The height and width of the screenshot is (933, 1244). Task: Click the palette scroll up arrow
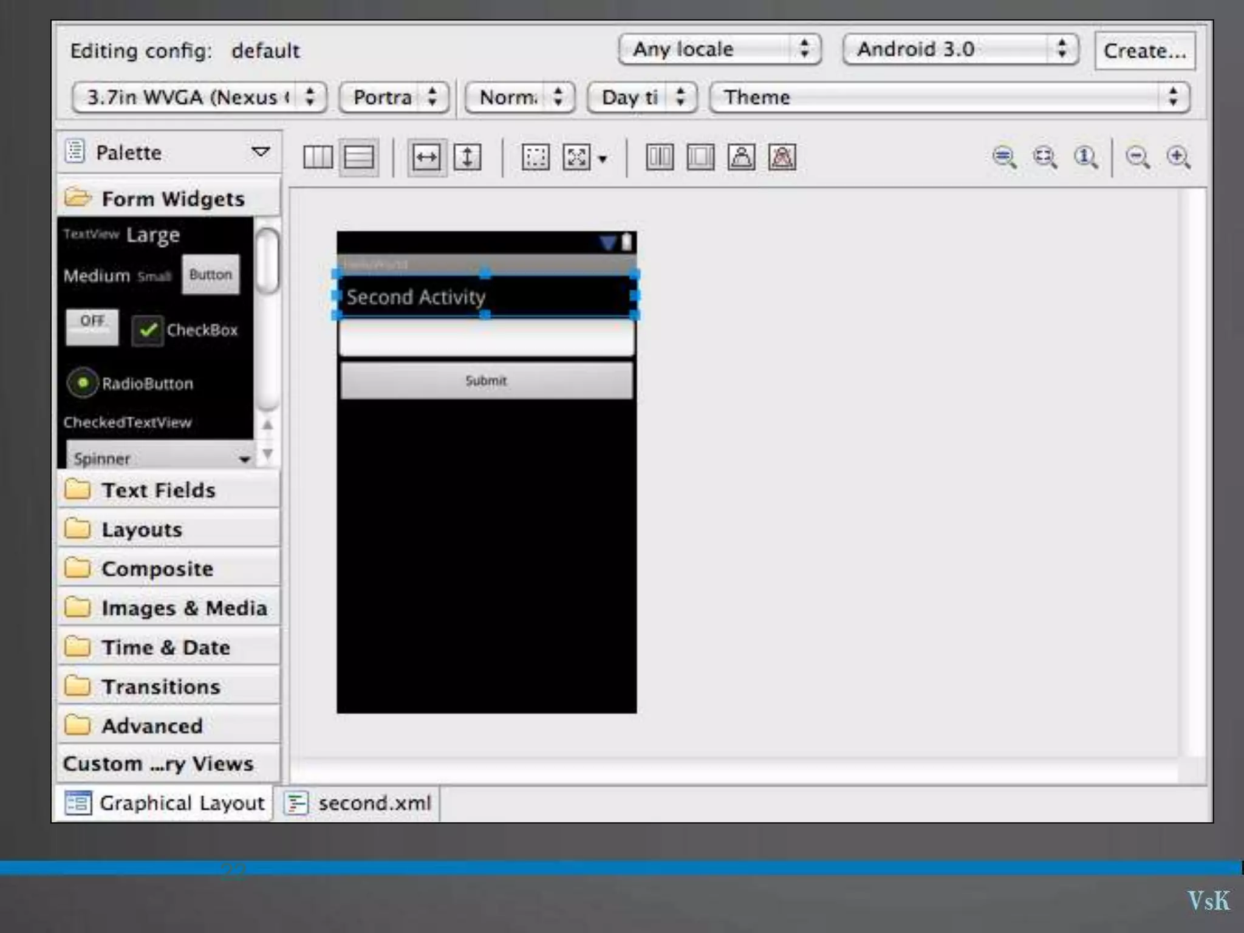(267, 425)
